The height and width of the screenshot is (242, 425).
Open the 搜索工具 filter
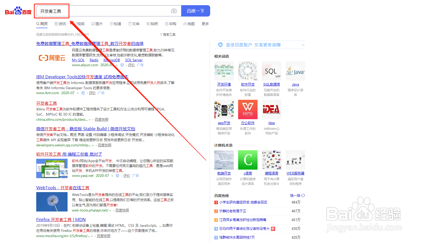[x=167, y=34]
